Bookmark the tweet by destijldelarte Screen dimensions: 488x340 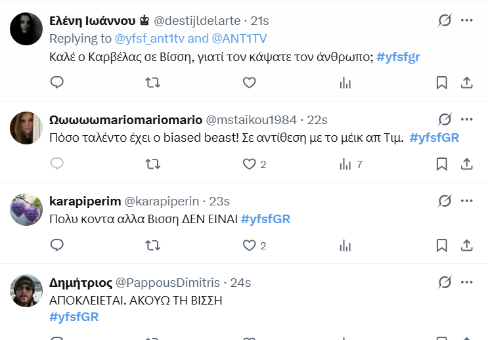(442, 83)
